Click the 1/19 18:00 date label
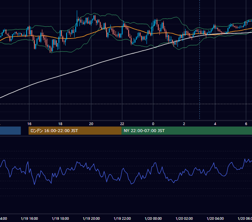252x222 pixels. (60, 218)
